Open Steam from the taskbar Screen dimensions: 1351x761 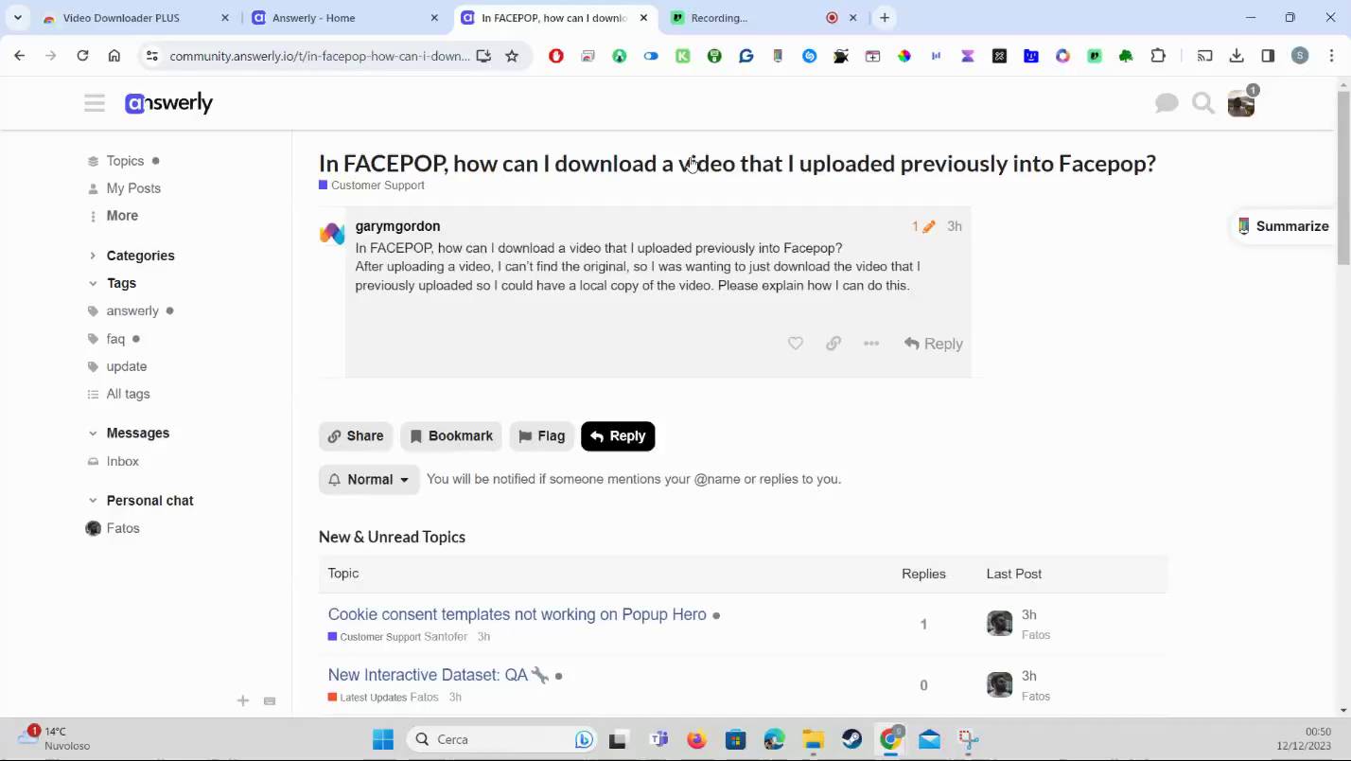pyautogui.click(x=851, y=739)
